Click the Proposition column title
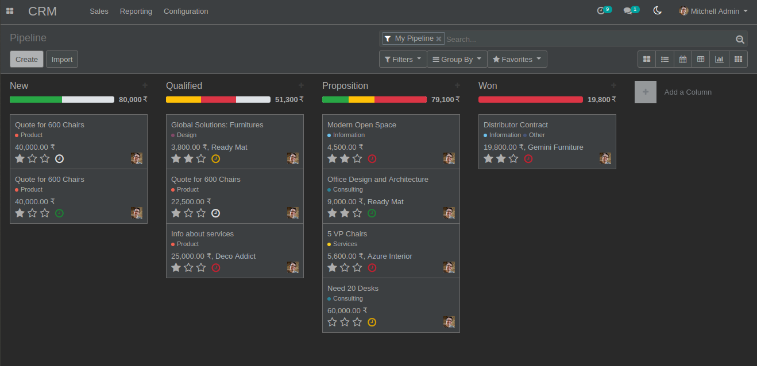 click(345, 85)
